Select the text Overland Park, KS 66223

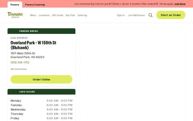(x=27, y=57)
